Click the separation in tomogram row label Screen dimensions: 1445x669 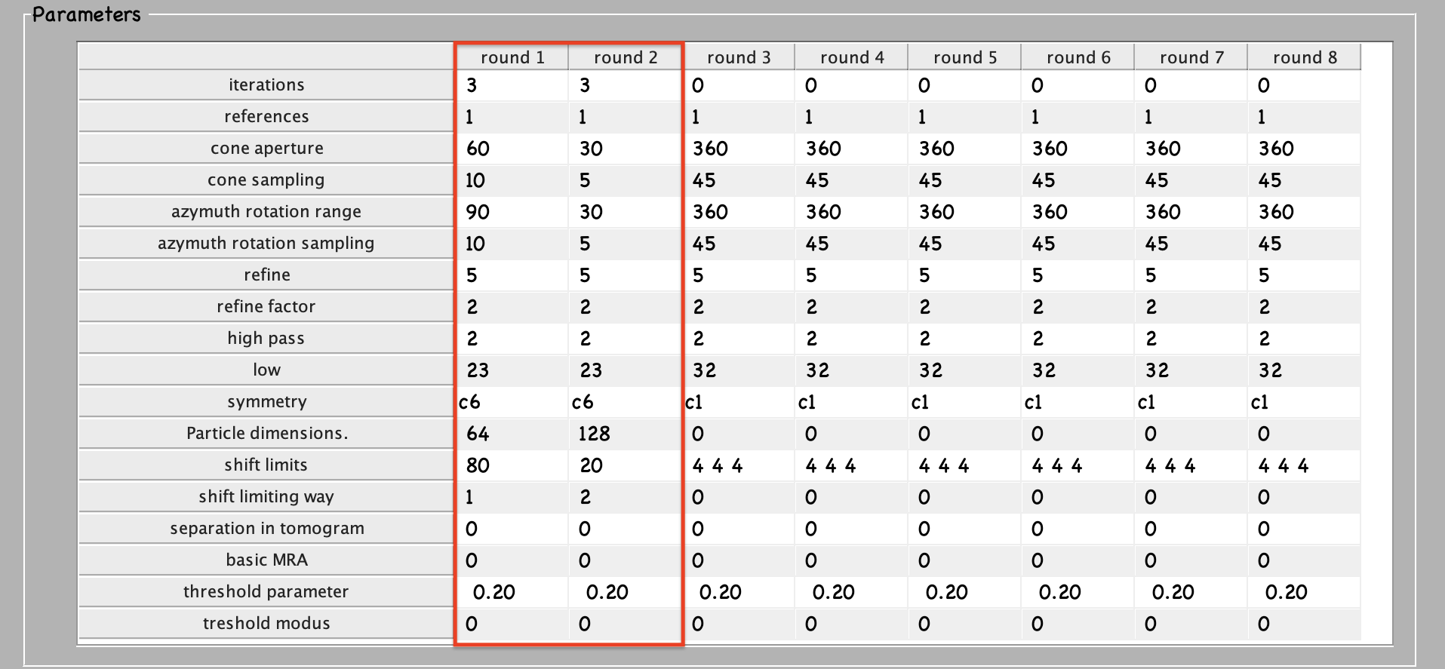point(266,529)
